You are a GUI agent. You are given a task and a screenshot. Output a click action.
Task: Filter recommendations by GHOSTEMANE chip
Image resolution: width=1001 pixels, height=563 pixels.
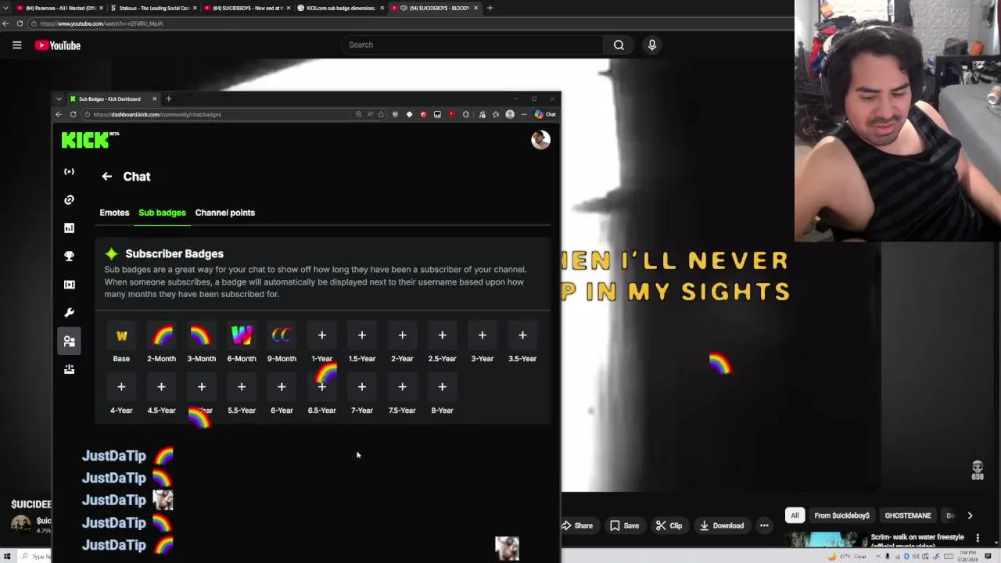tap(908, 515)
